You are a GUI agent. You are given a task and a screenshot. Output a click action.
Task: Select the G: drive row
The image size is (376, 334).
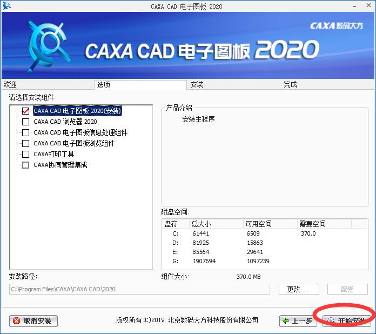pos(265,261)
